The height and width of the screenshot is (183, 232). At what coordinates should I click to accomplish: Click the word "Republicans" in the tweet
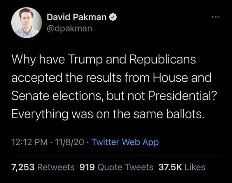tap(162, 60)
